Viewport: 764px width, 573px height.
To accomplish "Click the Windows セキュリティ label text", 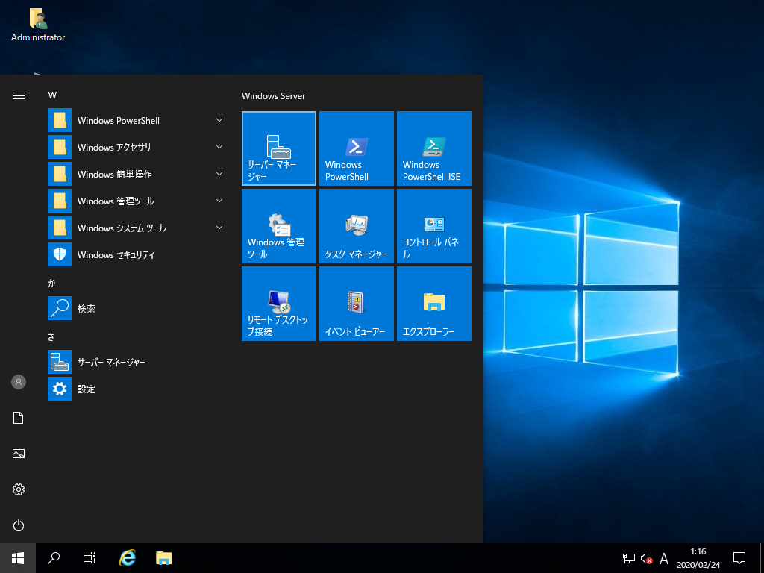I will click(116, 255).
